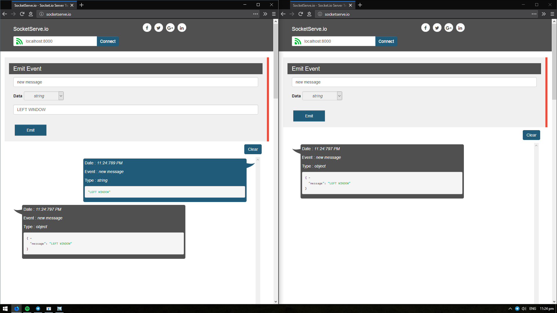This screenshot has height=313, width=557.
Task: Click Facebook share icon in right window
Action: point(426,28)
